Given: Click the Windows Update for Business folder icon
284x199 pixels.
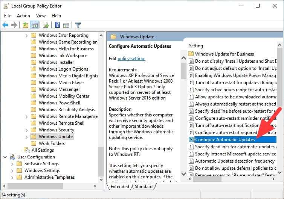Looking at the screenshot, I should (191, 54).
